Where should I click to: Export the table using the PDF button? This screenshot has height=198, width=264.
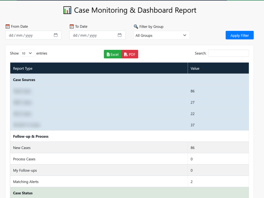pyautogui.click(x=130, y=54)
